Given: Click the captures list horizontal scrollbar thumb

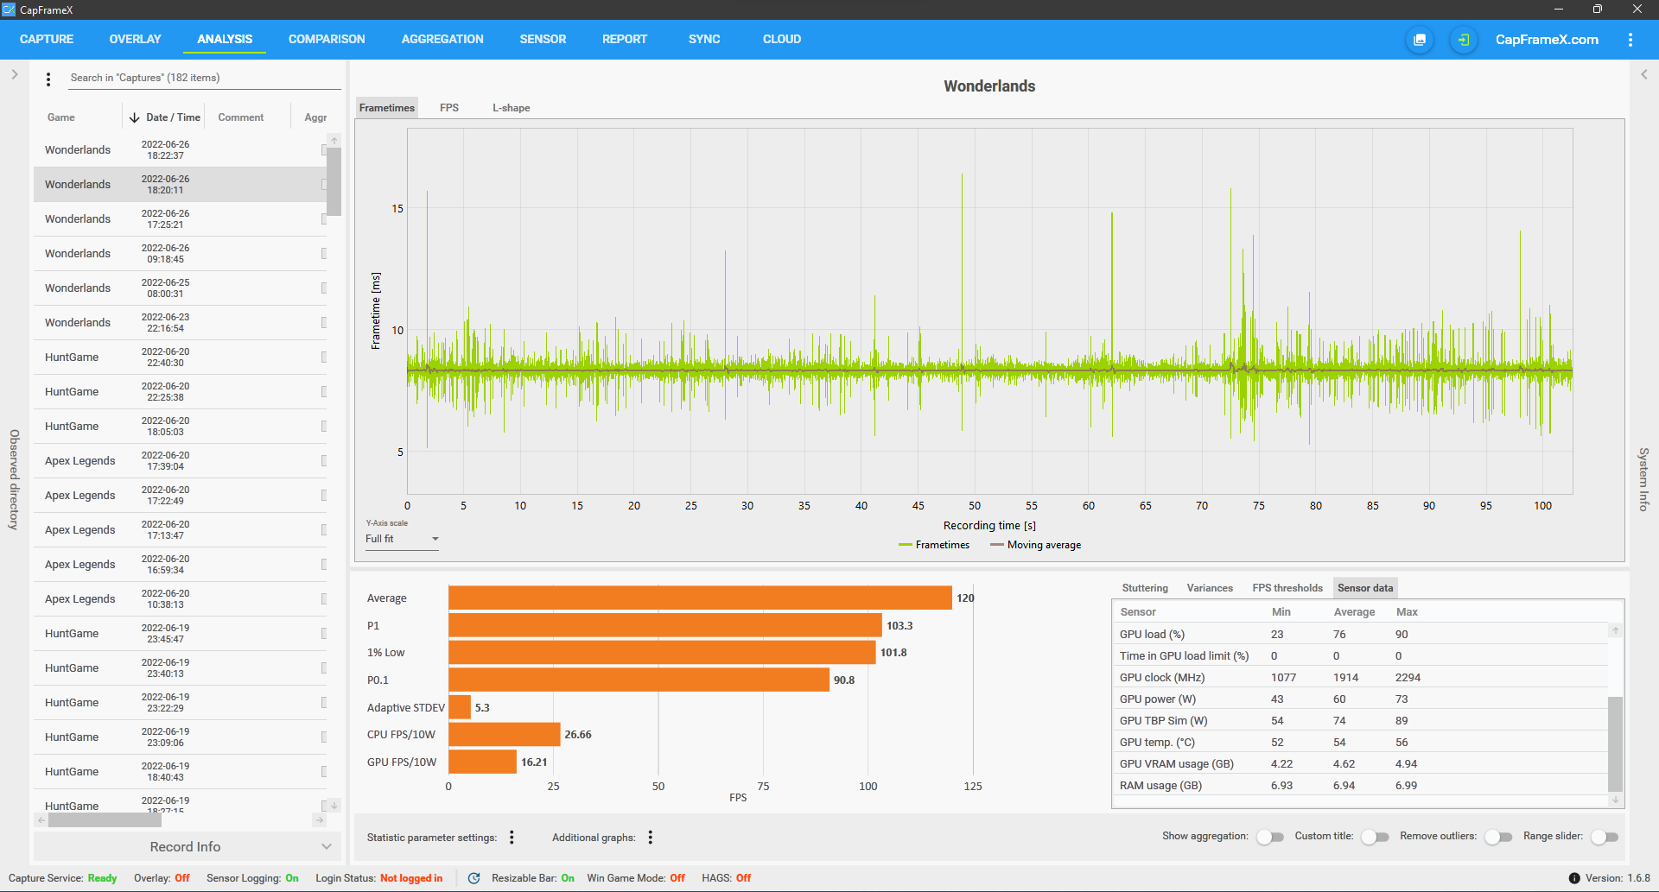Looking at the screenshot, I should (x=105, y=820).
